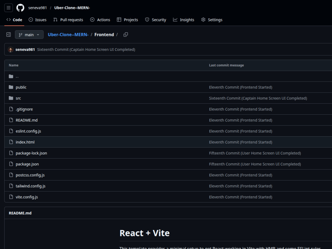Click the parent directory folder icon
This screenshot has width=332, height=249.
(x=11, y=76)
